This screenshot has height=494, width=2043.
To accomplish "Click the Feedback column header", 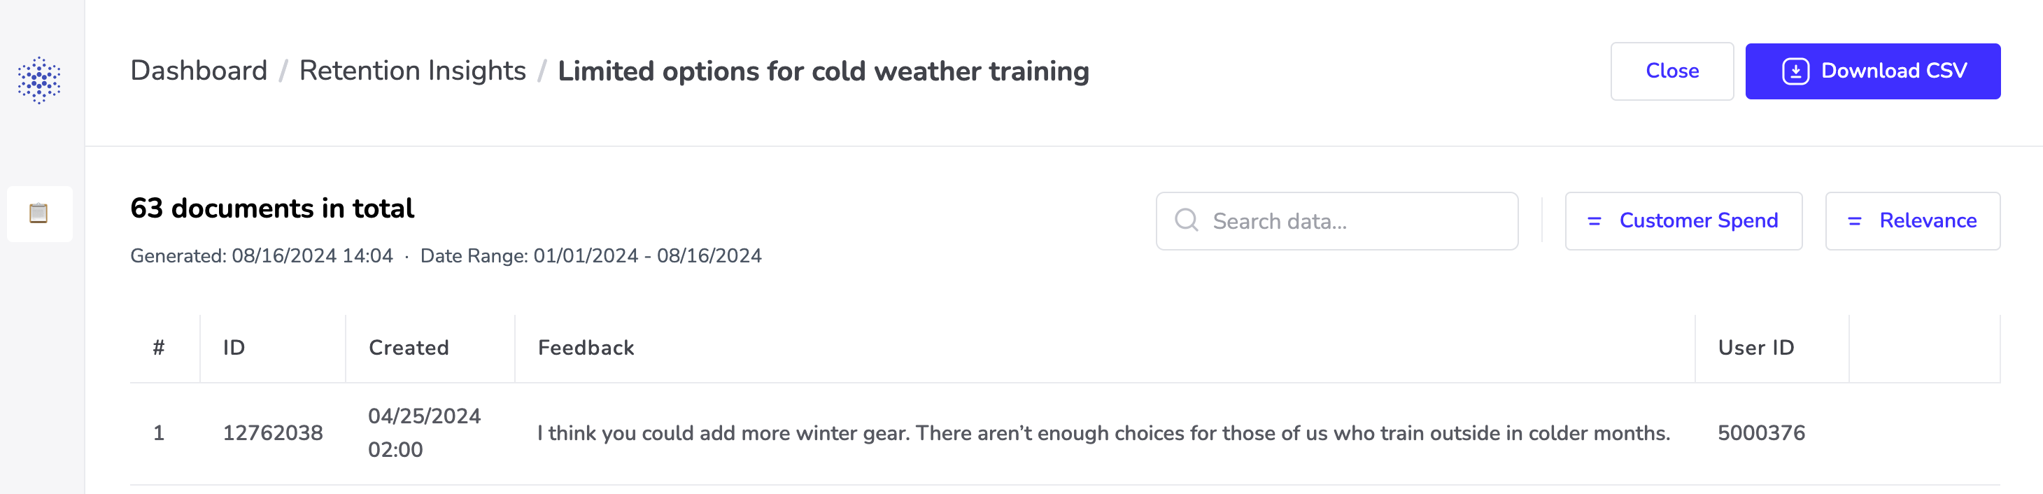I will pos(586,347).
